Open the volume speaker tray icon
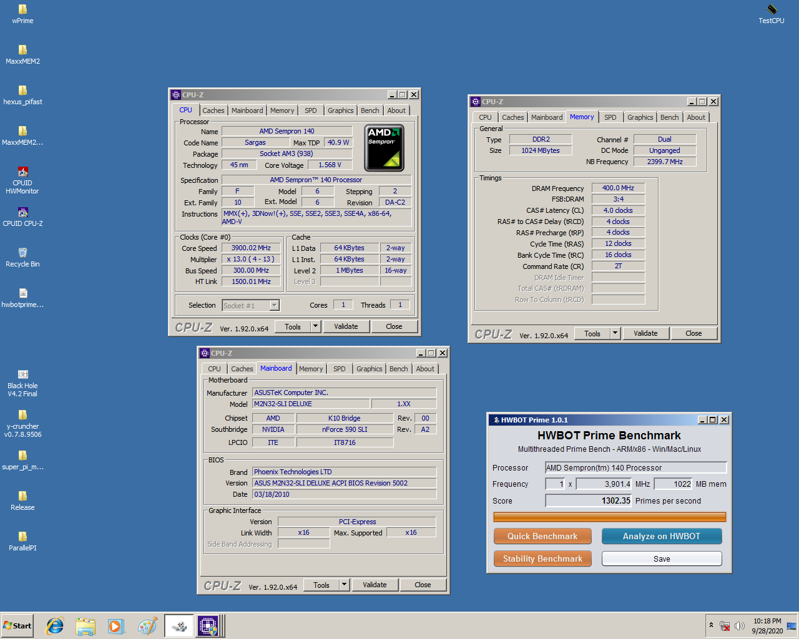Viewport: 799px width, 639px height. 740,626
